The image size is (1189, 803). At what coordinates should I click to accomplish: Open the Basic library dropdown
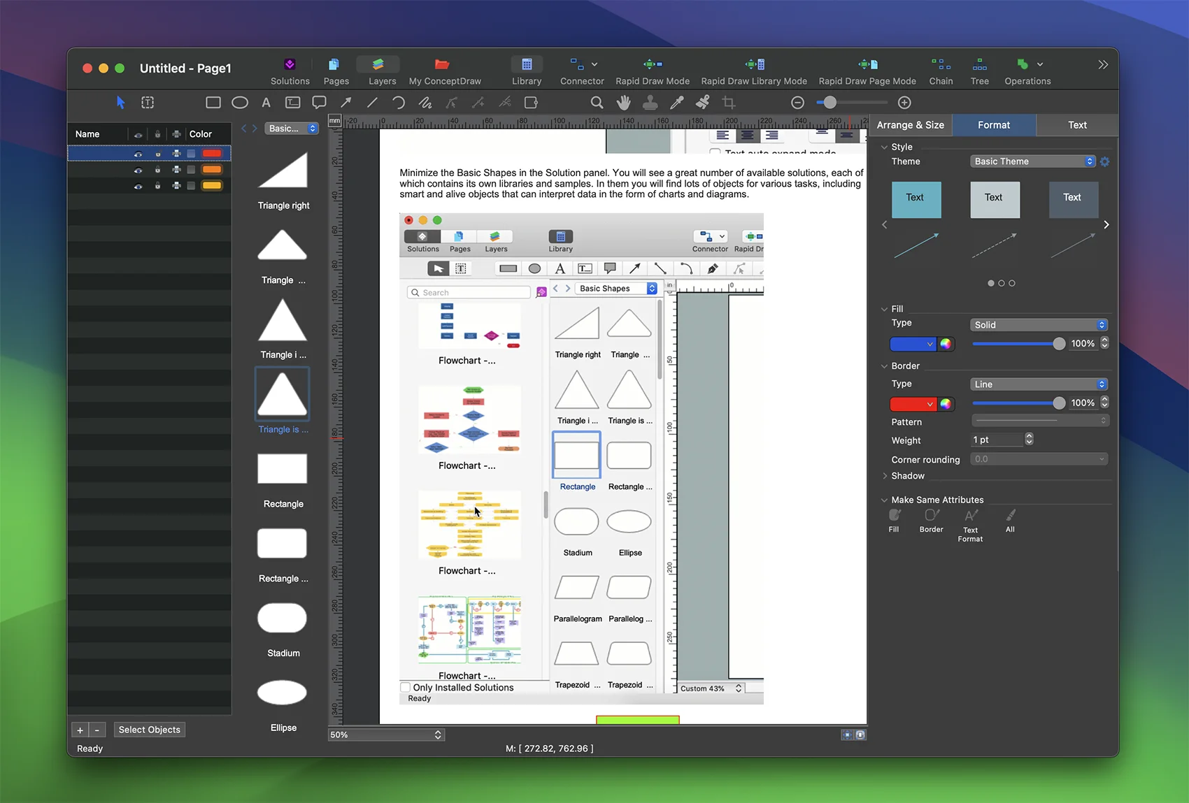click(x=292, y=129)
